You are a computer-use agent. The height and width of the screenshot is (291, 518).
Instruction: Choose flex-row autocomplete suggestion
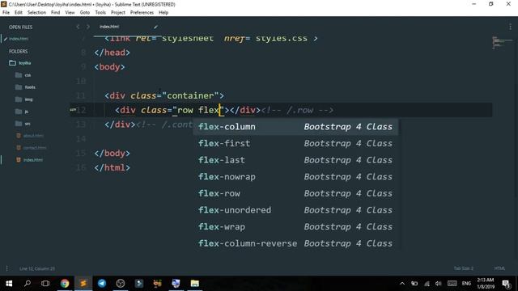tap(295, 193)
